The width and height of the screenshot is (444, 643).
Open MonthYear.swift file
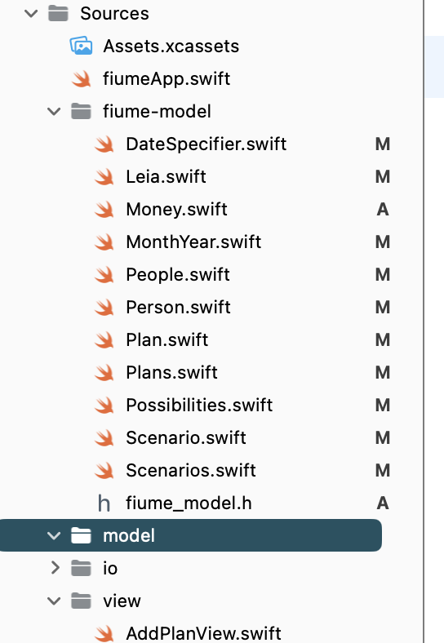193,242
